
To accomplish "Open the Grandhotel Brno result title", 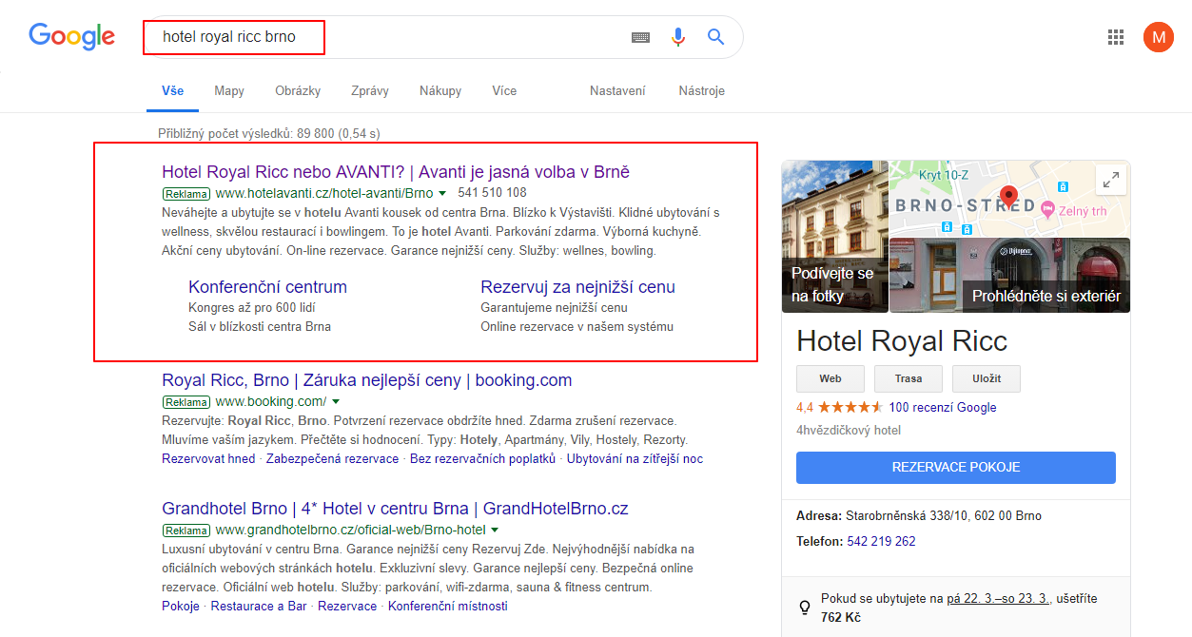I will (x=395, y=509).
